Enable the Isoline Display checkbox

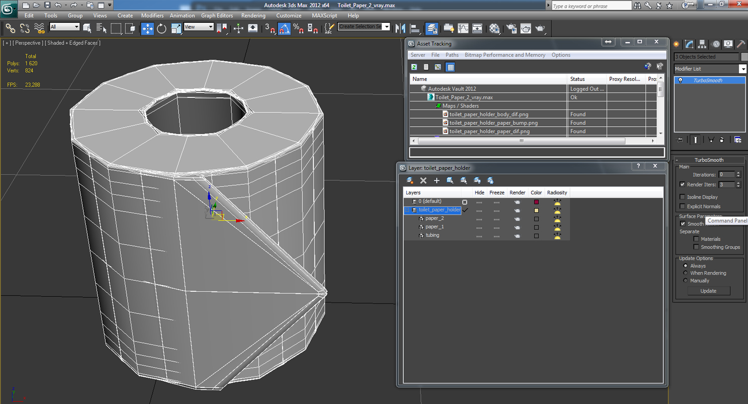[682, 197]
